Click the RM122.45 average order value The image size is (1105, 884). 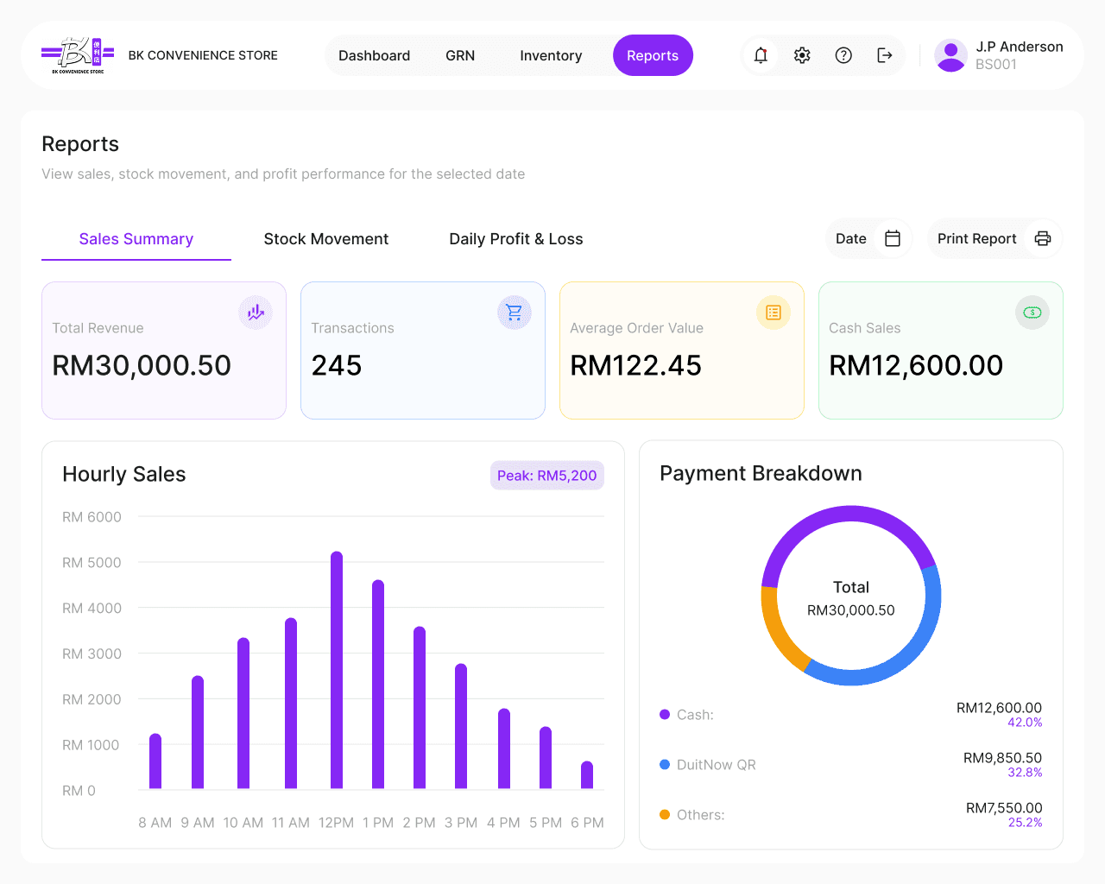pos(636,365)
